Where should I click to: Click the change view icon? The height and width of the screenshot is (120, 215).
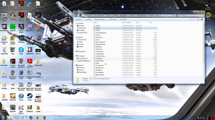(192, 19)
